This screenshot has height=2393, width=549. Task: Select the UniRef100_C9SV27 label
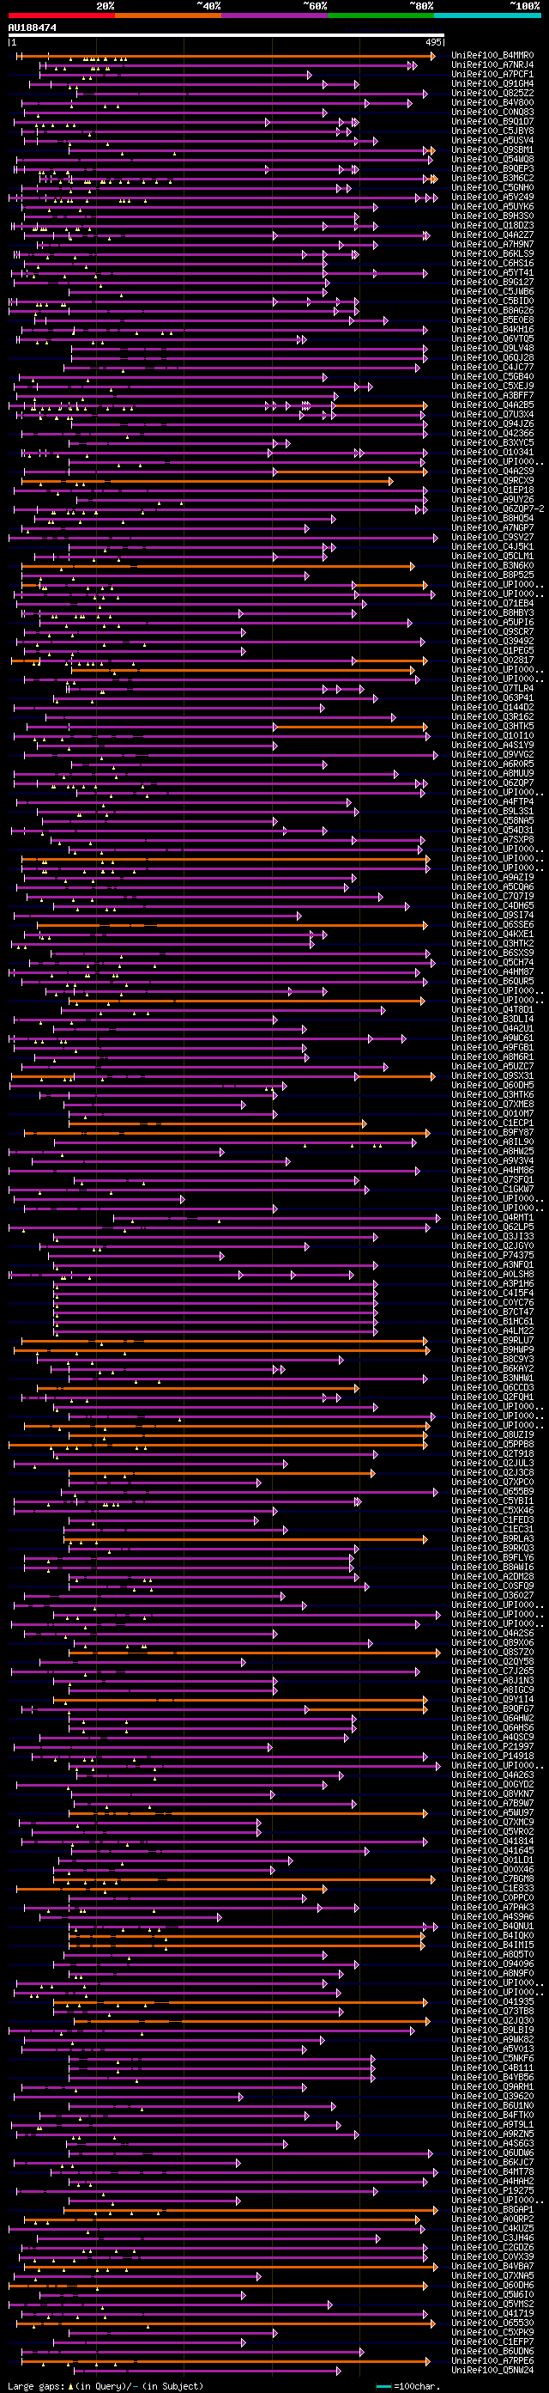[x=492, y=537]
